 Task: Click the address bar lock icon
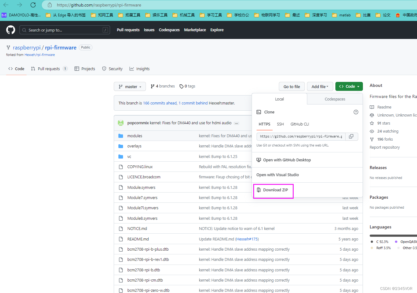point(50,5)
